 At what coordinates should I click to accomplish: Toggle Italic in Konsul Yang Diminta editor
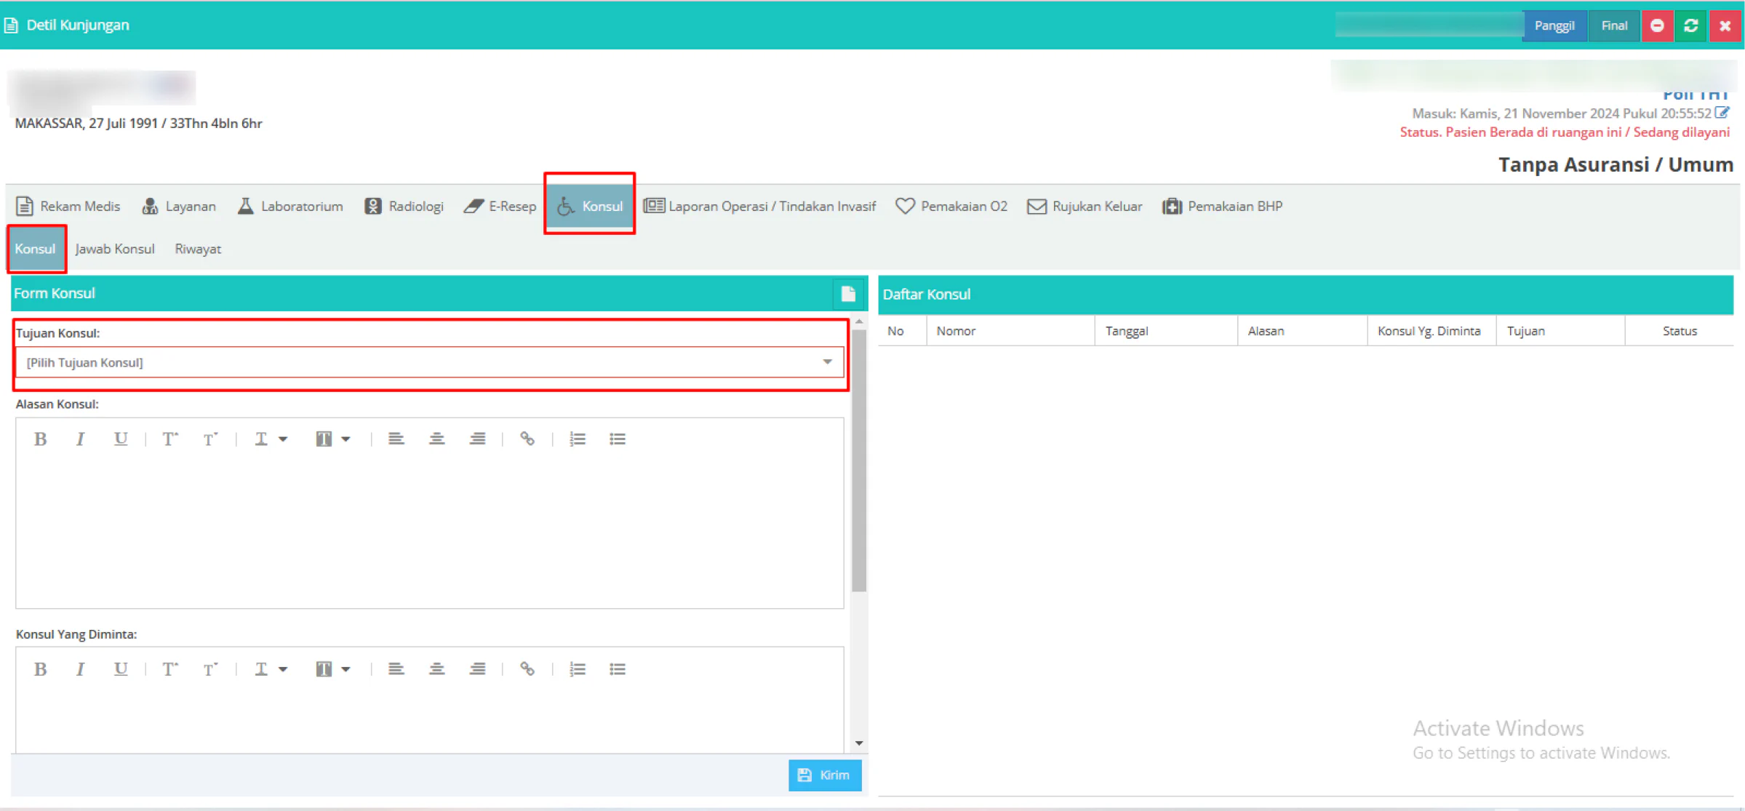pos(80,669)
